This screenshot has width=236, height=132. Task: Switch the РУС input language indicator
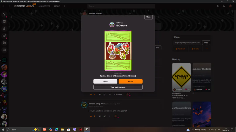[x=219, y=130]
